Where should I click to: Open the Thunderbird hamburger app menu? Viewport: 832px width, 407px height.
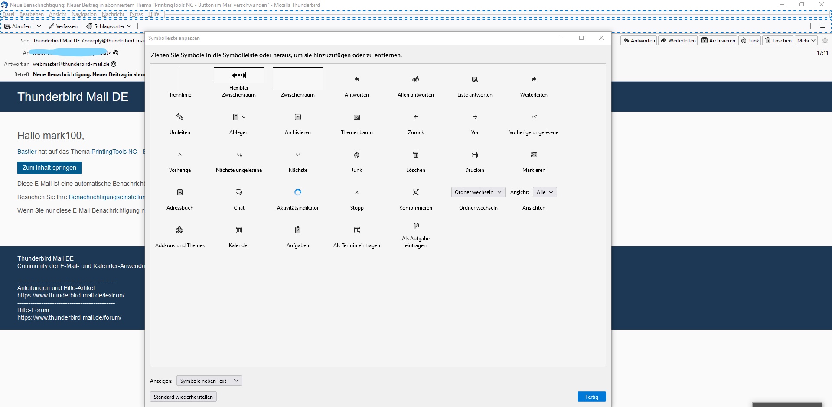tap(823, 26)
